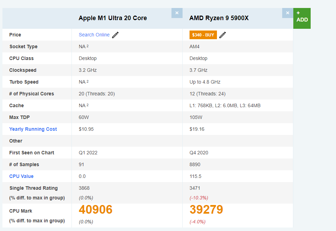This screenshot has width=336, height=231.
Task: Click the 40906 CPU Mark score
Action: click(x=96, y=210)
